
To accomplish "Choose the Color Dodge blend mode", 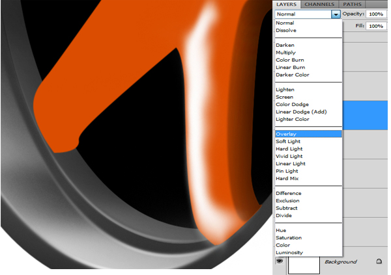I will click(x=292, y=104).
